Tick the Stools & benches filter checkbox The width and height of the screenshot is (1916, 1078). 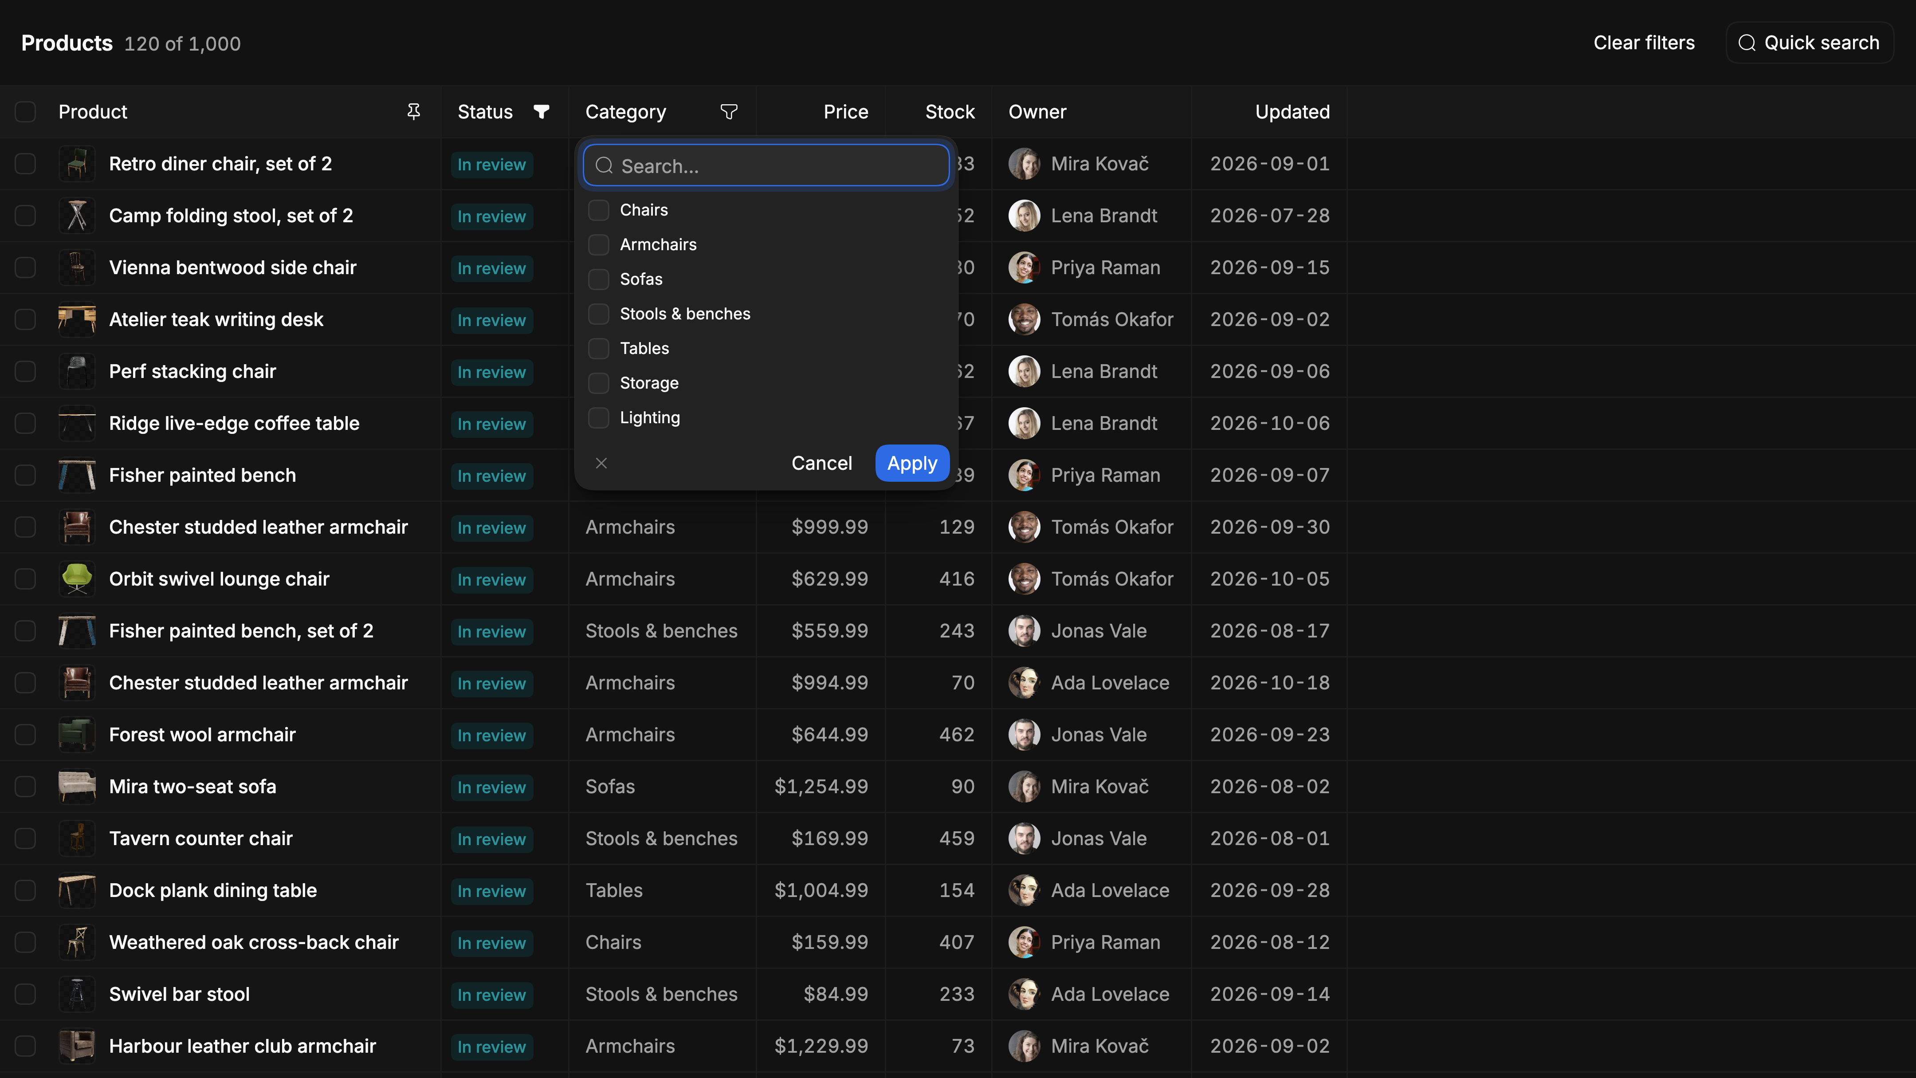click(599, 314)
